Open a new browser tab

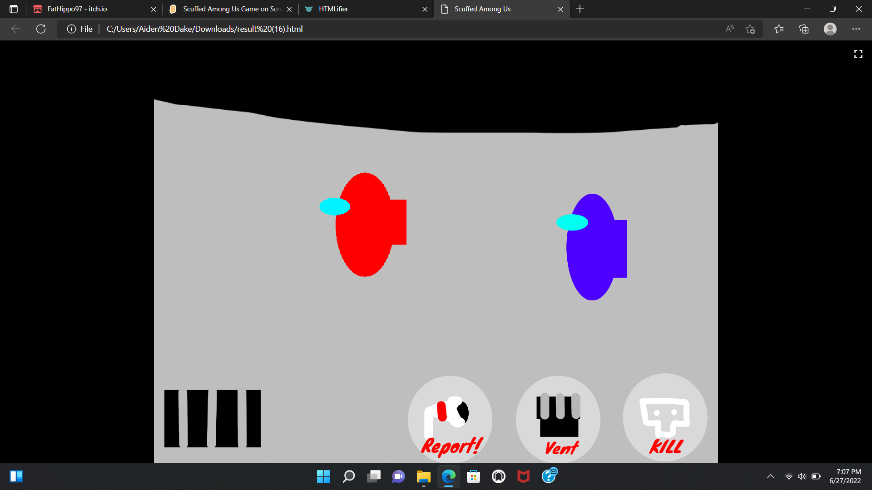pyautogui.click(x=580, y=9)
